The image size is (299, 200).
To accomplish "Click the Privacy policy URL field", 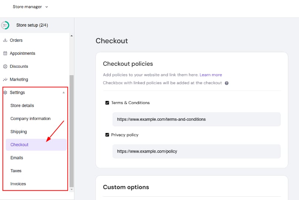I will tap(196, 151).
